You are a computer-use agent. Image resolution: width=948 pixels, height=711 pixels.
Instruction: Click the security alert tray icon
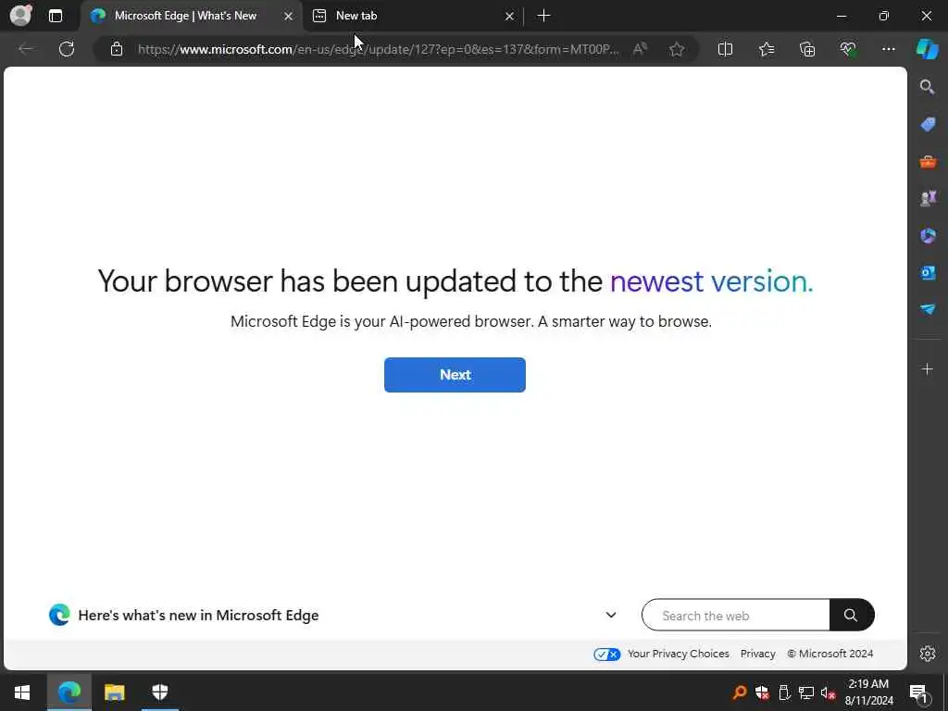pos(762,692)
